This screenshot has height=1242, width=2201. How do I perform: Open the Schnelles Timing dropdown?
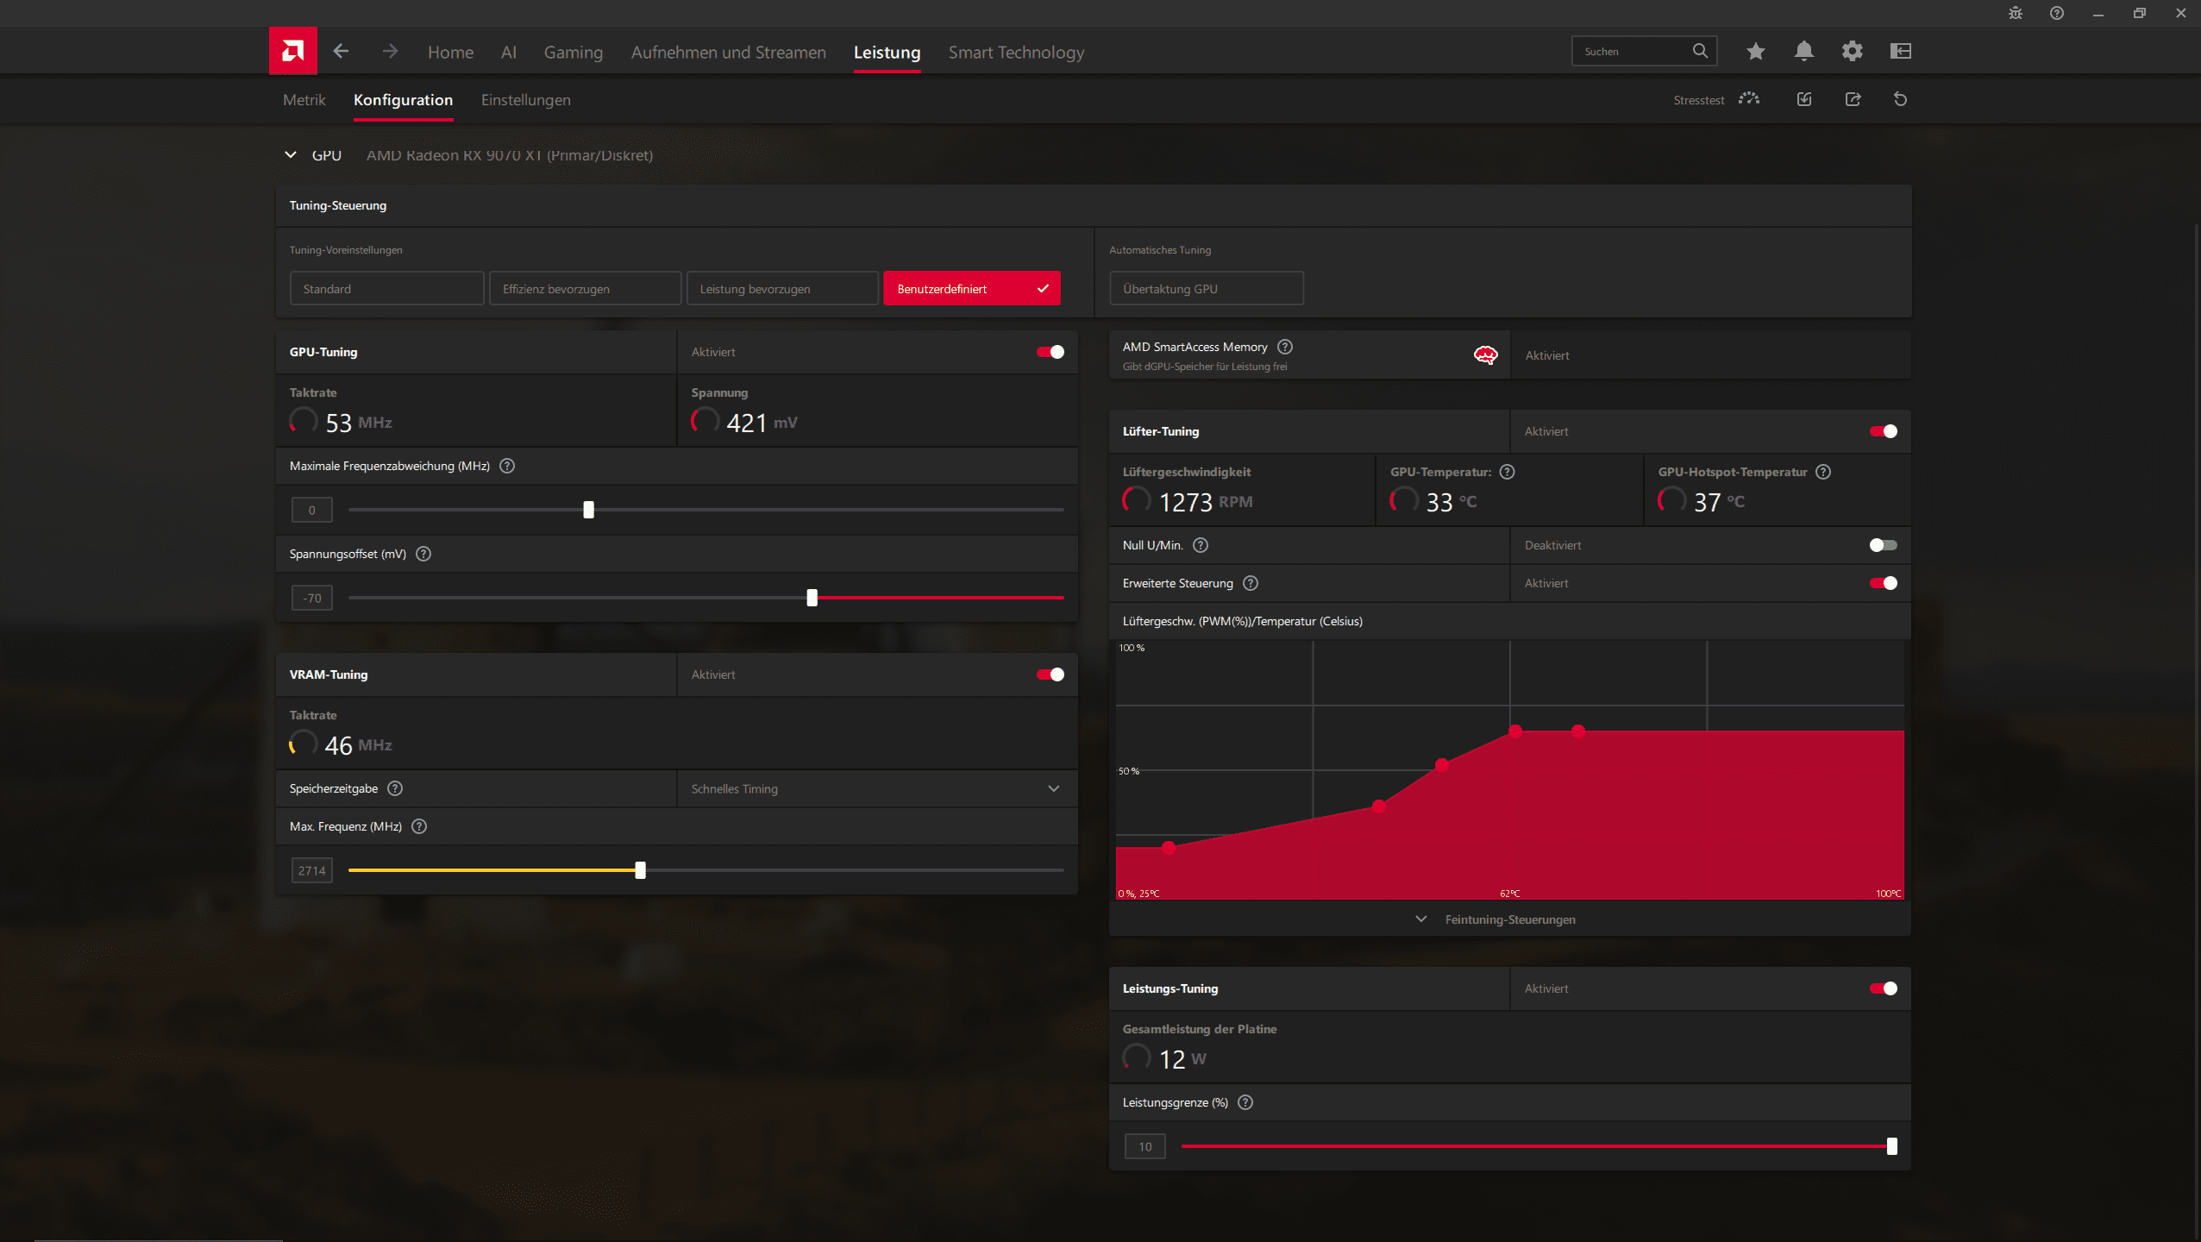(877, 788)
